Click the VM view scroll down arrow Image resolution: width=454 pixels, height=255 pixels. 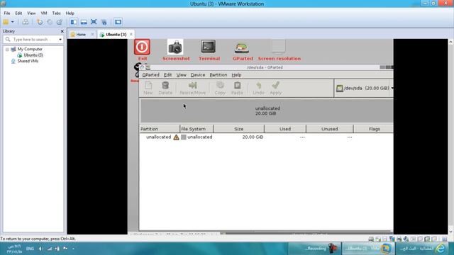coord(450,232)
